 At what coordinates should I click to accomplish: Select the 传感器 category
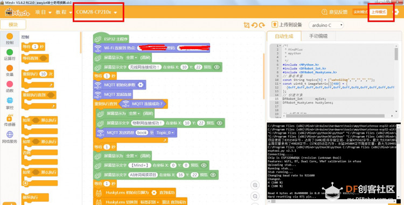[x=10, y=120]
